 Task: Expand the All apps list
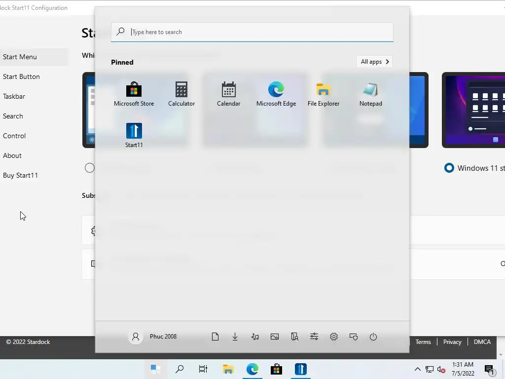[374, 62]
